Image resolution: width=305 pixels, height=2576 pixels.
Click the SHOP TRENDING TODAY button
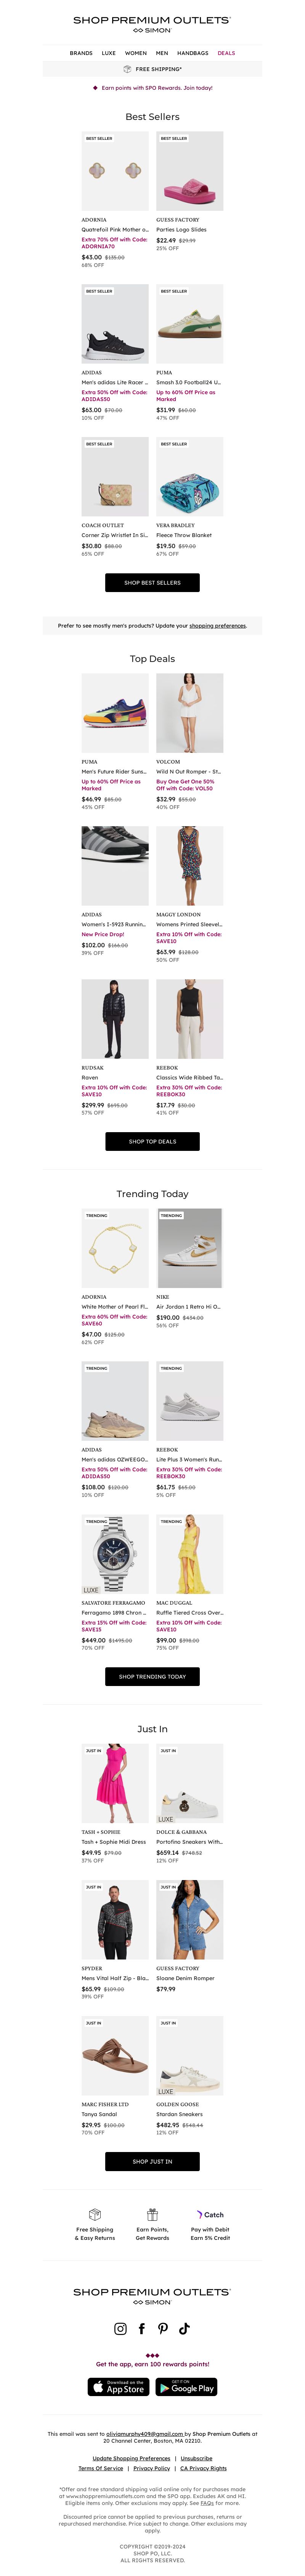(152, 1676)
